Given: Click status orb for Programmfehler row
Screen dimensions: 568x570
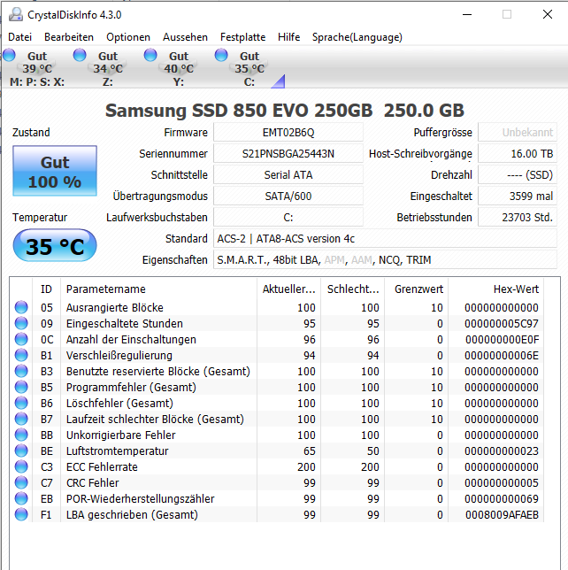Looking at the screenshot, I should pos(21,387).
